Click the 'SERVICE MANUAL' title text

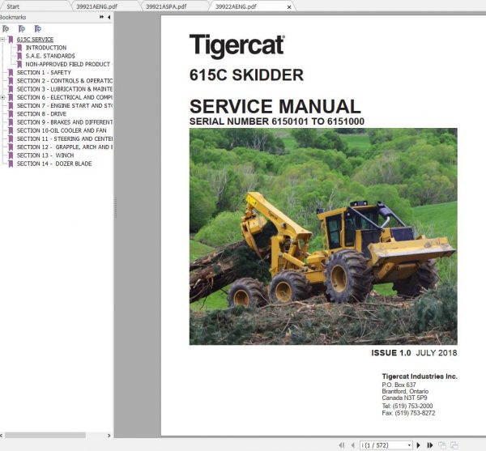coord(275,107)
